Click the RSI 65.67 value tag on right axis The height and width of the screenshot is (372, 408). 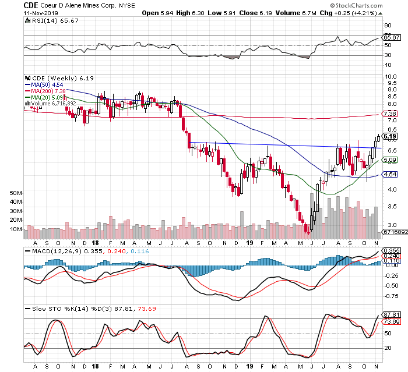tap(391, 37)
